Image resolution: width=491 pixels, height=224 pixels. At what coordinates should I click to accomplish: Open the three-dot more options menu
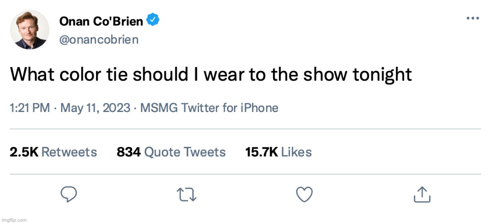point(473,18)
